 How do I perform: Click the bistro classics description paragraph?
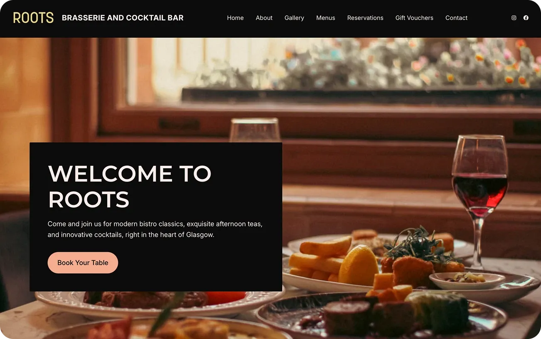tap(155, 229)
